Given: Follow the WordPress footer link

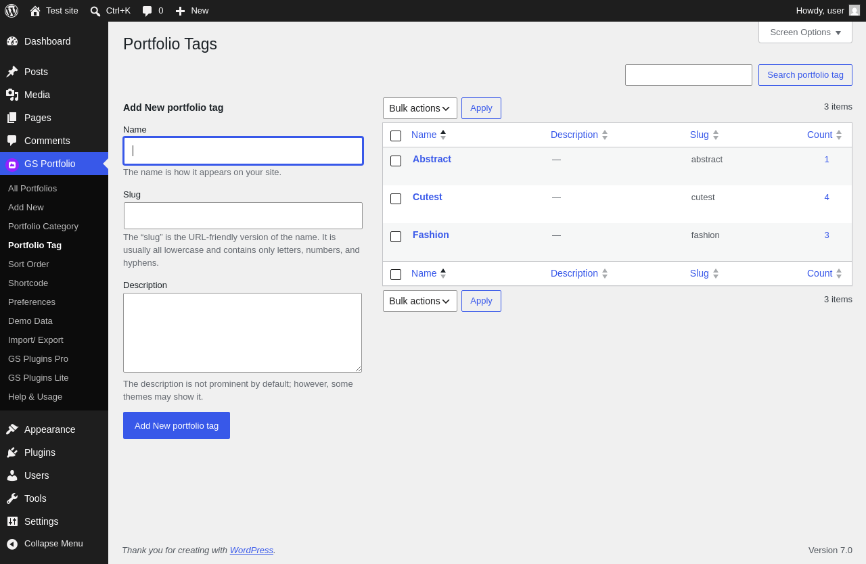Looking at the screenshot, I should 252,550.
